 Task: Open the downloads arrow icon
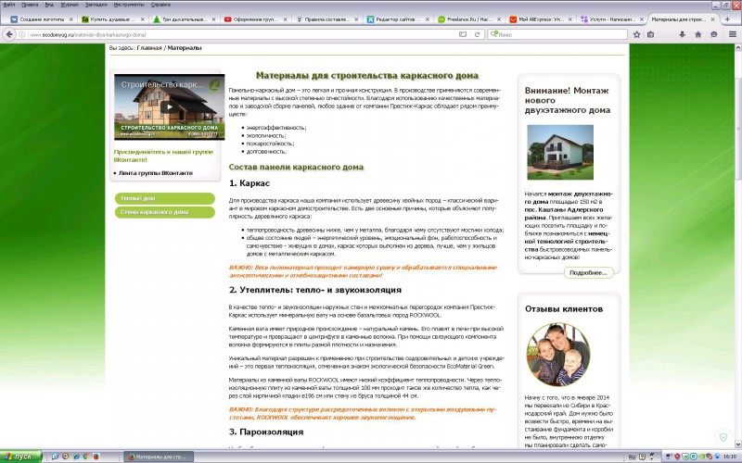click(x=682, y=34)
